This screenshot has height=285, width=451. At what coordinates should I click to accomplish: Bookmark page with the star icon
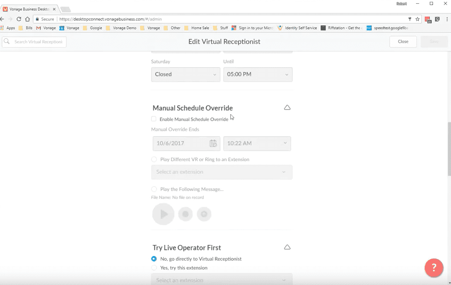[x=417, y=19]
